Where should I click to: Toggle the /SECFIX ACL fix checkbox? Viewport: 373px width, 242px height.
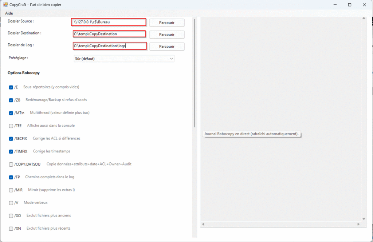(x=11, y=139)
